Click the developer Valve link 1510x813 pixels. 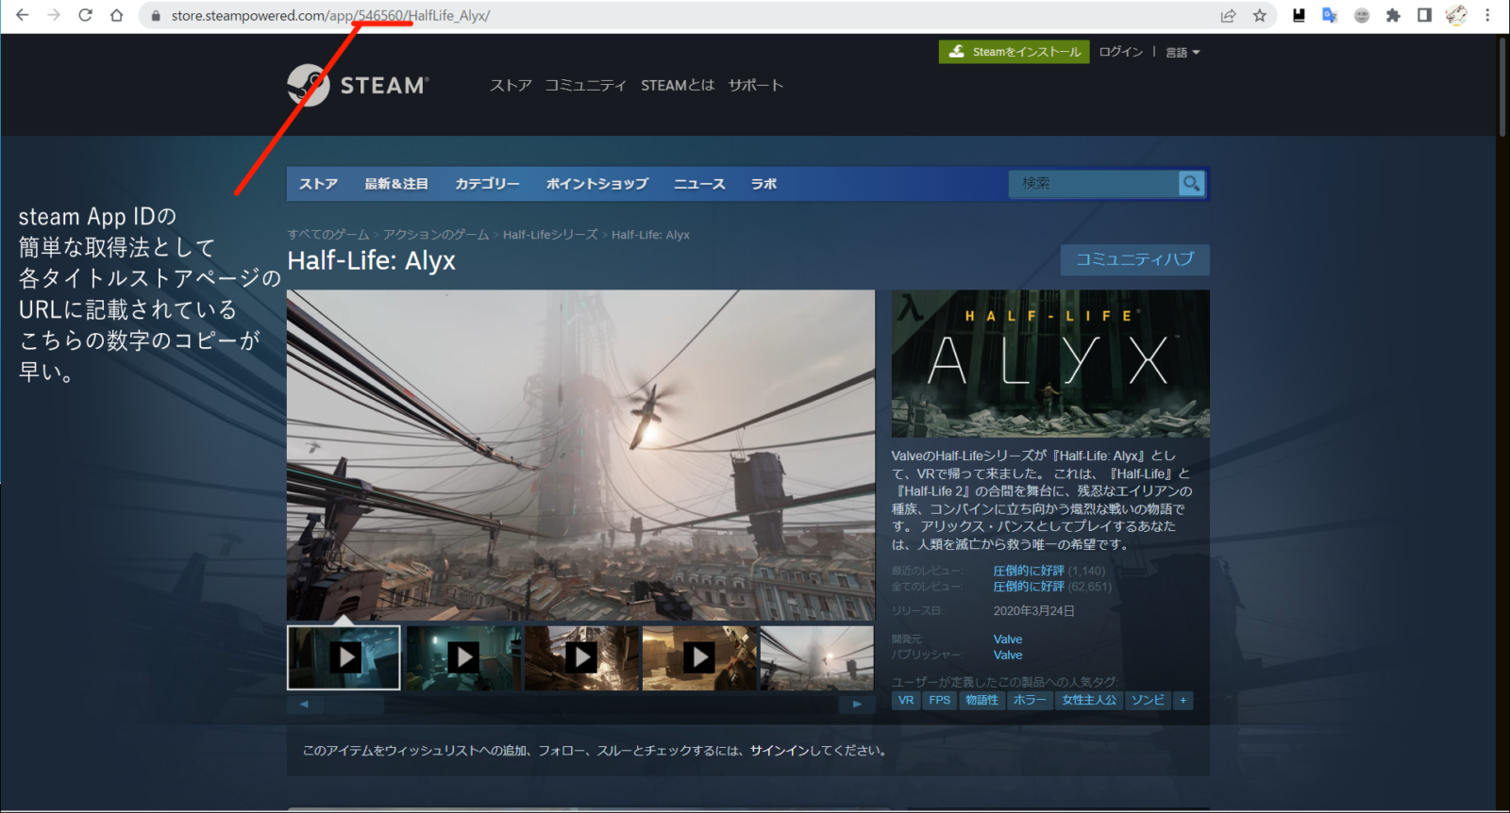pyautogui.click(x=1008, y=639)
